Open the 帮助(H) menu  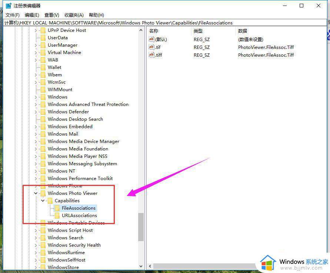pyautogui.click(x=96, y=15)
